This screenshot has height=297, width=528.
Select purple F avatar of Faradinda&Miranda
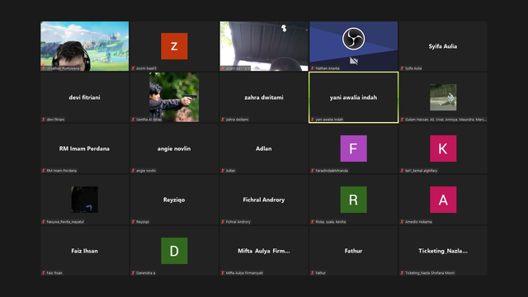354,148
